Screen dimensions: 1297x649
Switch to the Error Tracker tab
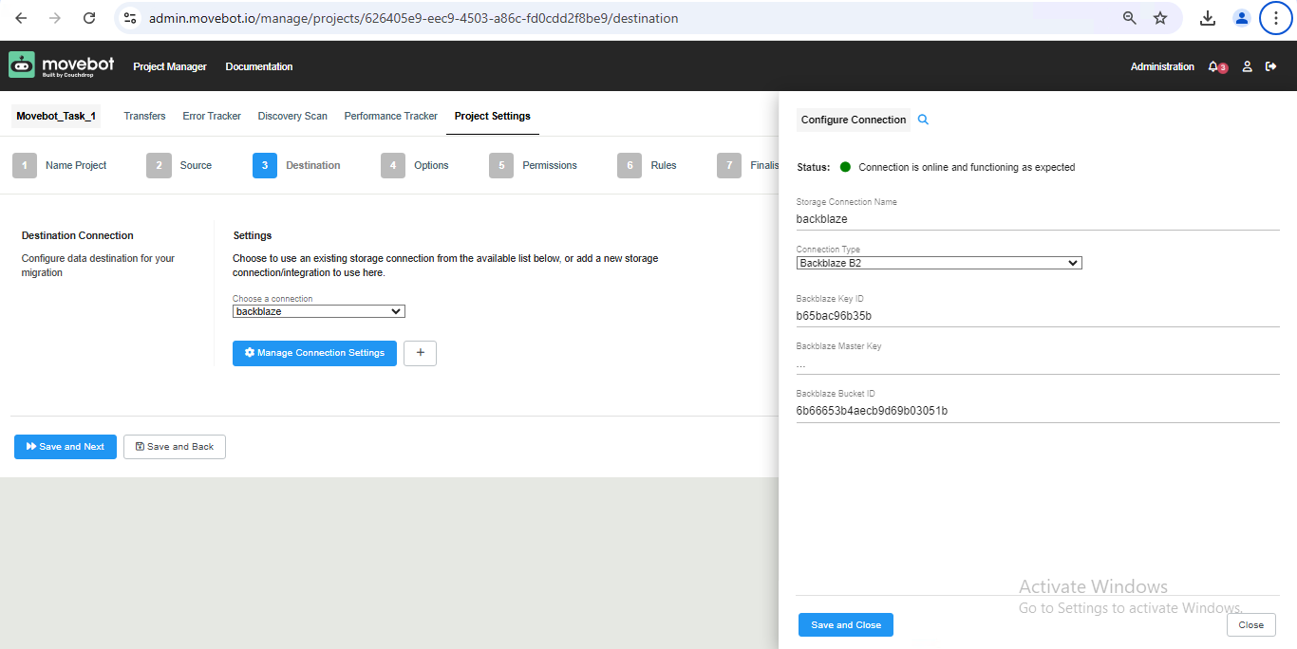pyautogui.click(x=212, y=116)
